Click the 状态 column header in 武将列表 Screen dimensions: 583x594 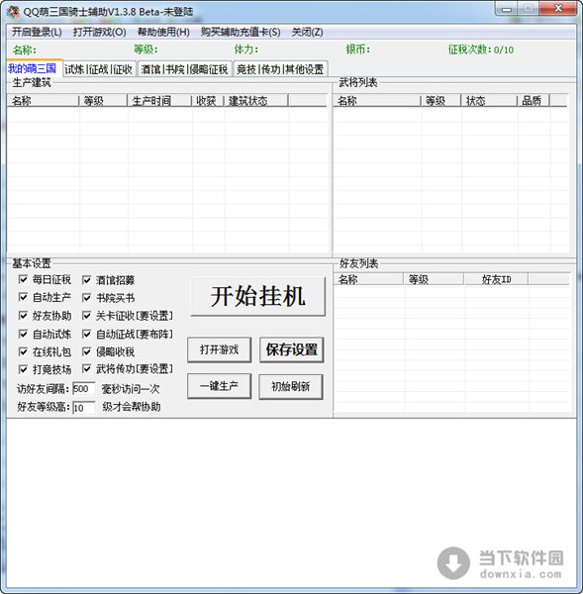[x=489, y=101]
